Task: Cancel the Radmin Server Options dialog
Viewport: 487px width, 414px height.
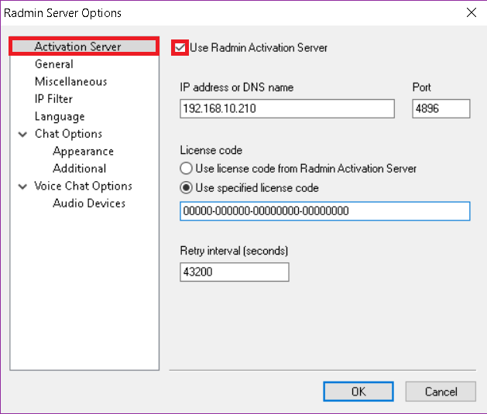Action: coord(441,392)
